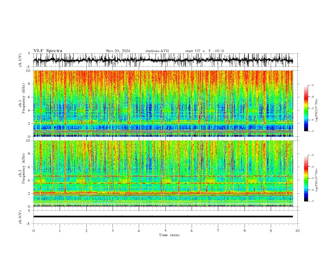Click inside the ch.2 spectrogram panel

163,174
